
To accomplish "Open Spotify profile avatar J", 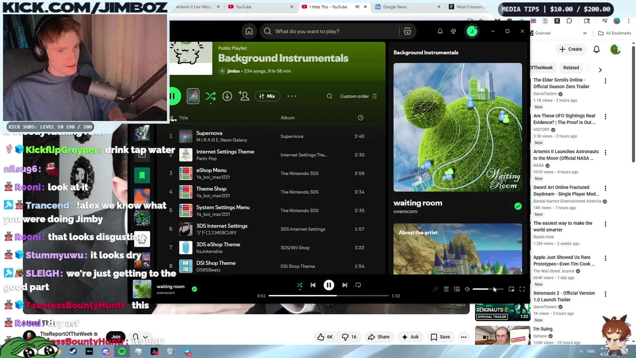I will tap(472, 31).
